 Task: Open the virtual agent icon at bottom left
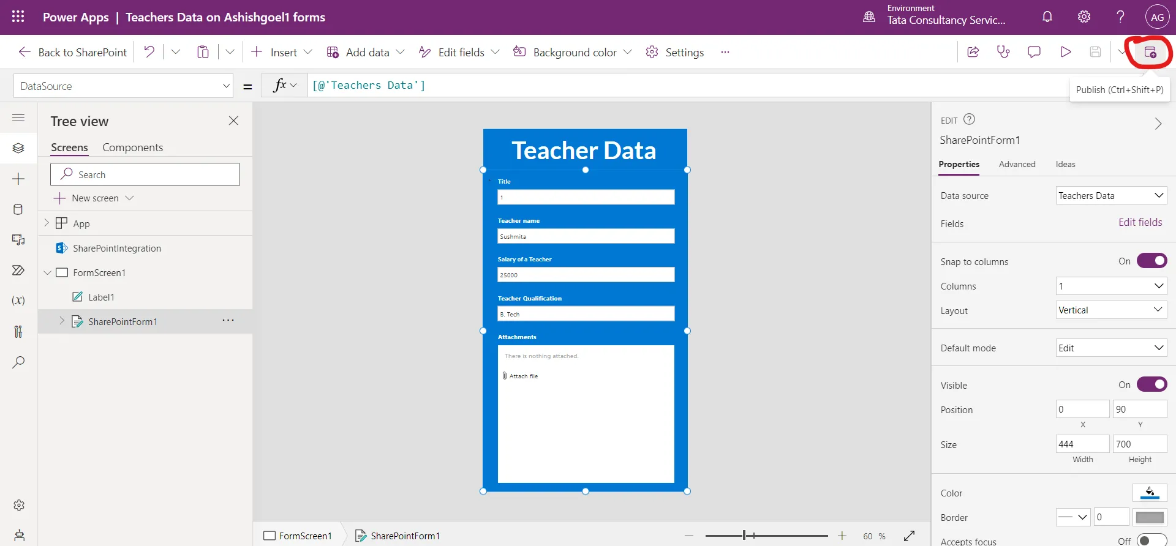[19, 536]
